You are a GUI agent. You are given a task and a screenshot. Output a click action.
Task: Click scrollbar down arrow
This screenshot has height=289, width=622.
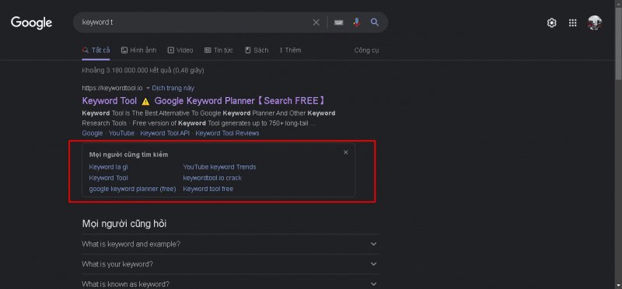point(618,285)
